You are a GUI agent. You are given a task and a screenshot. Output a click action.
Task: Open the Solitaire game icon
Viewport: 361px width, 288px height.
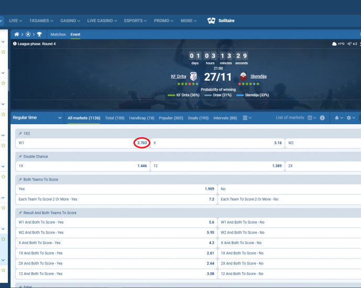pos(211,20)
